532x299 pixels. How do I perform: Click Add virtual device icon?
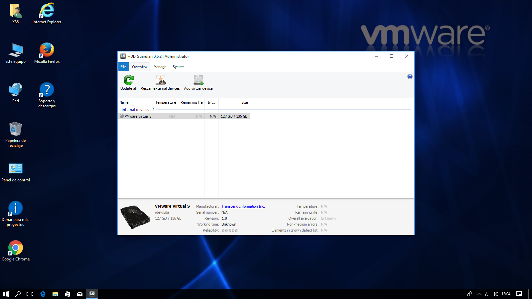[x=199, y=80]
